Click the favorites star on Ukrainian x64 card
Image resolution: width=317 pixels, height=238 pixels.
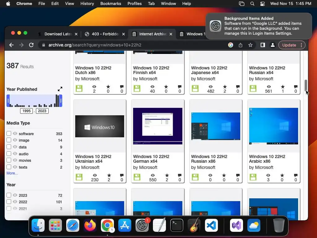[x=109, y=175]
